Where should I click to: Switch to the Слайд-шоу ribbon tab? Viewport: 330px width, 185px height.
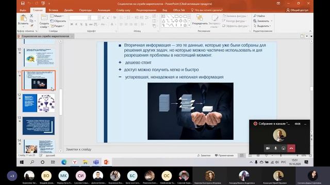pos(123,10)
